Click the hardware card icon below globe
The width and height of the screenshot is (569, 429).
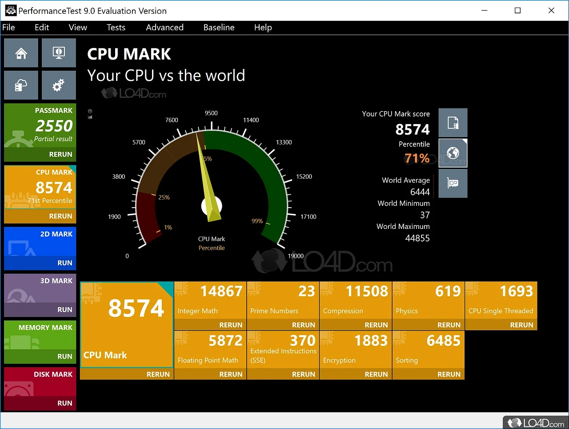pos(453,183)
